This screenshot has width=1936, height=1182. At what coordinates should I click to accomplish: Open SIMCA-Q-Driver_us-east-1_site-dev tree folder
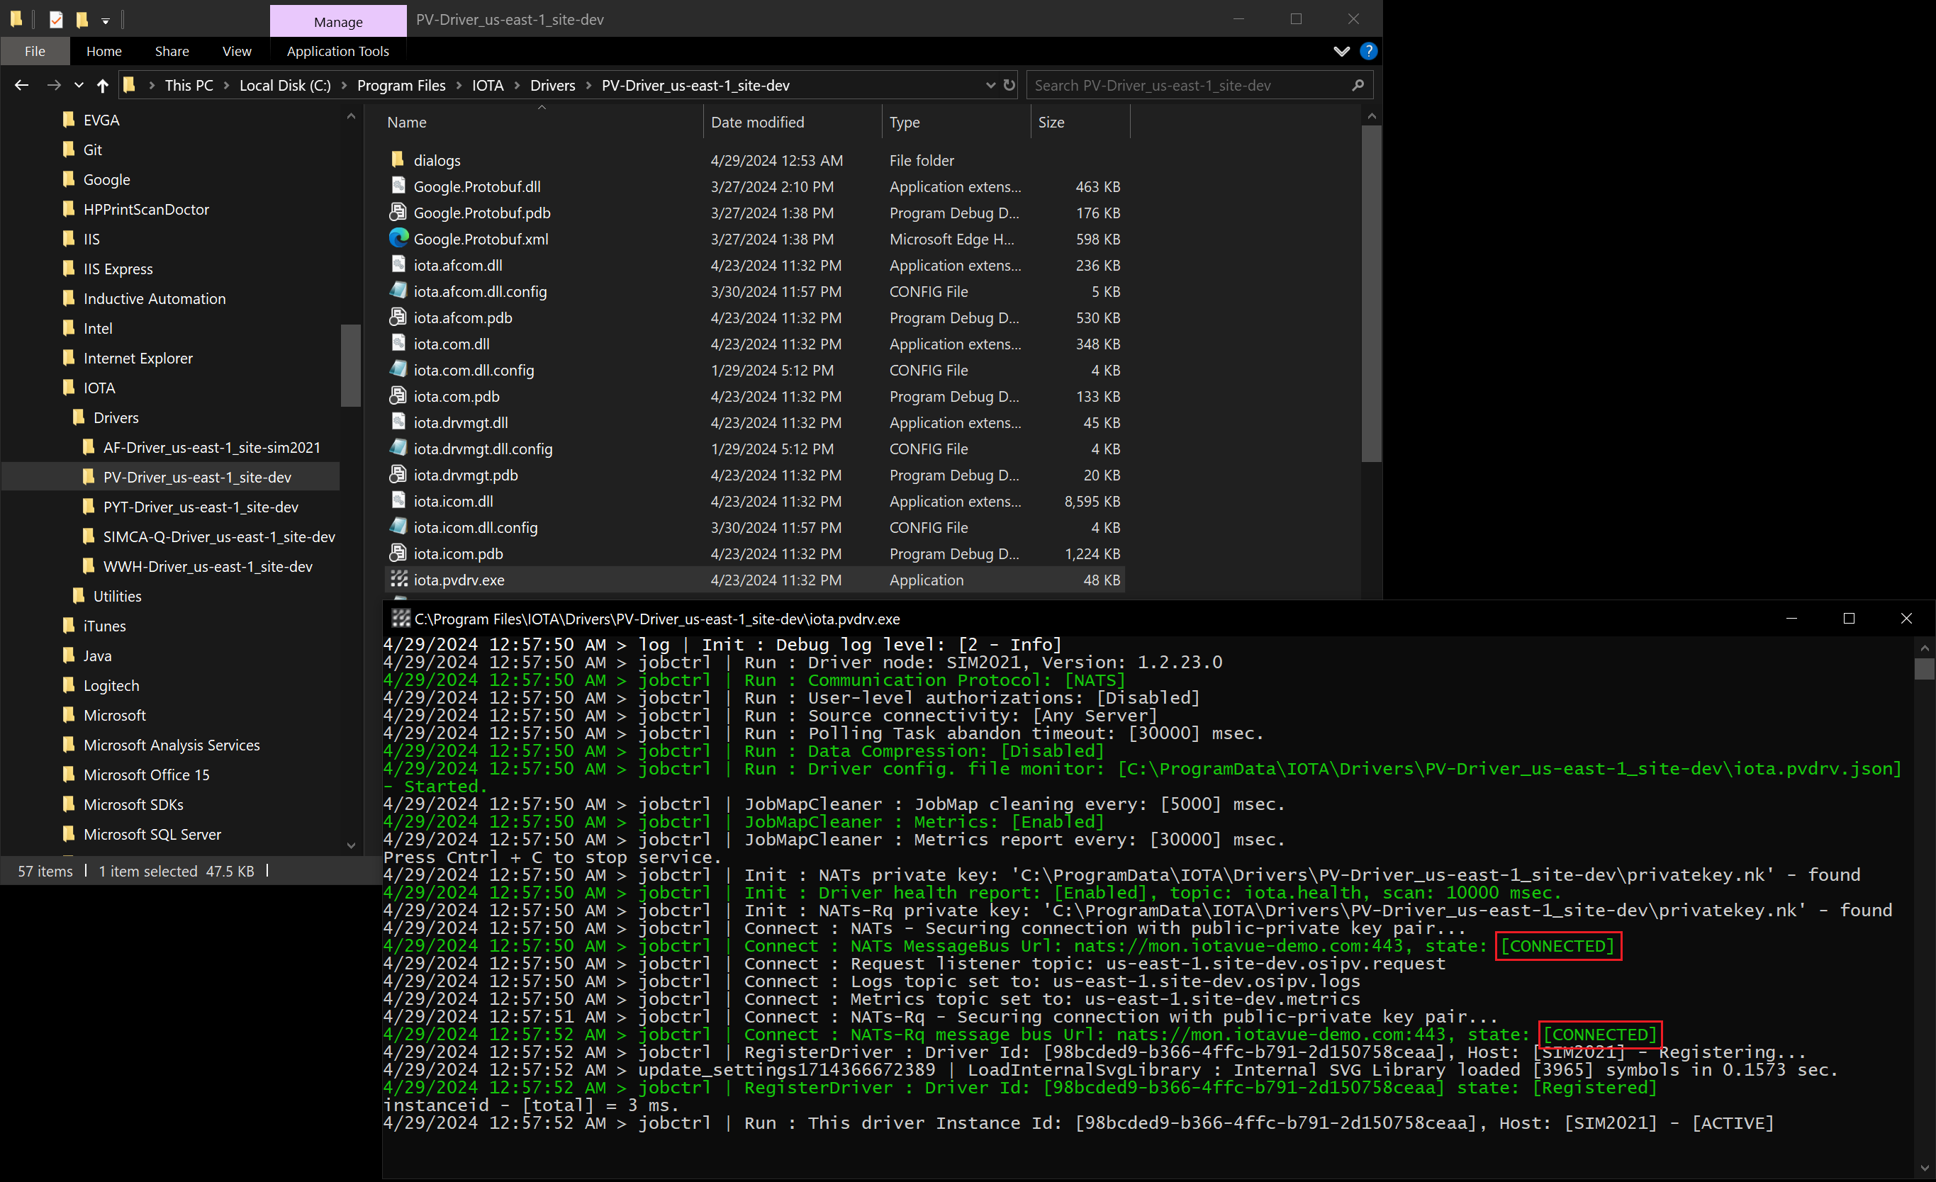(x=218, y=537)
